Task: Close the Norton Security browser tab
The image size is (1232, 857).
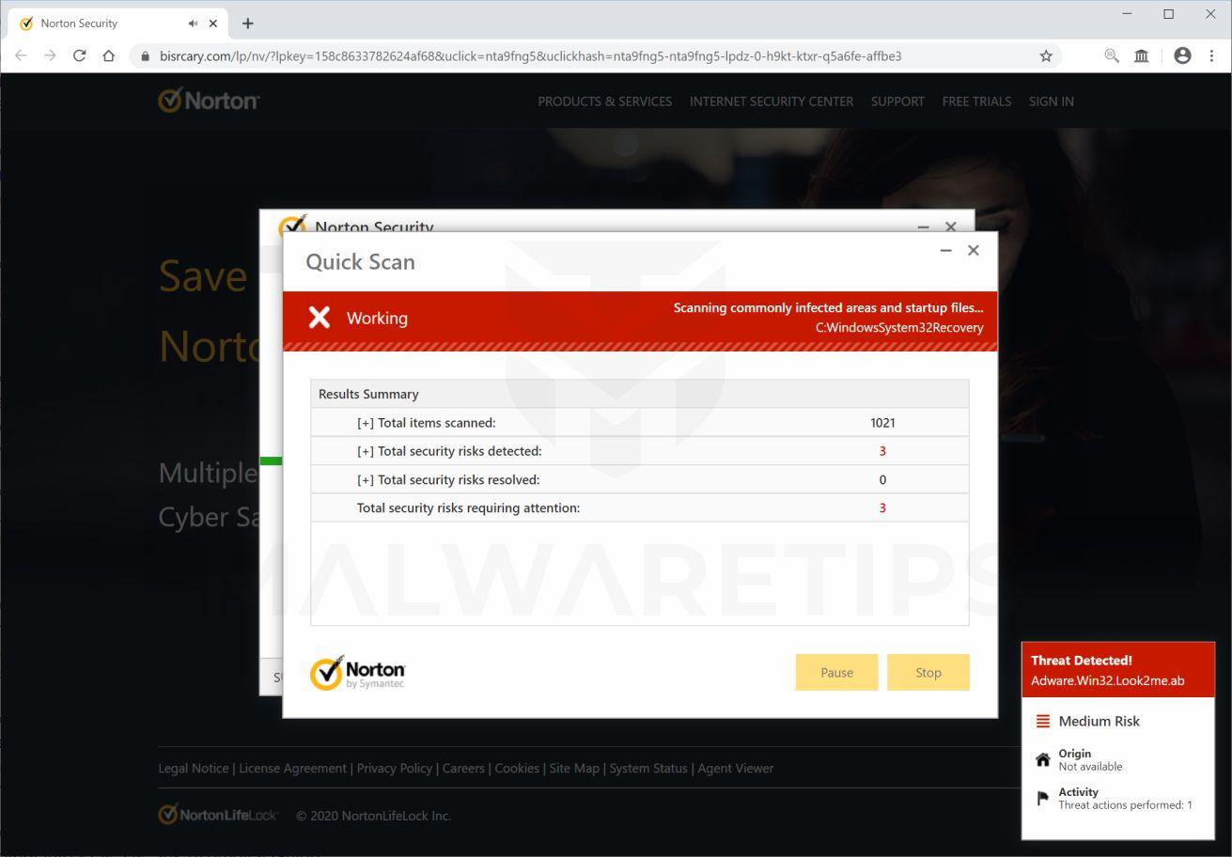Action: click(213, 23)
